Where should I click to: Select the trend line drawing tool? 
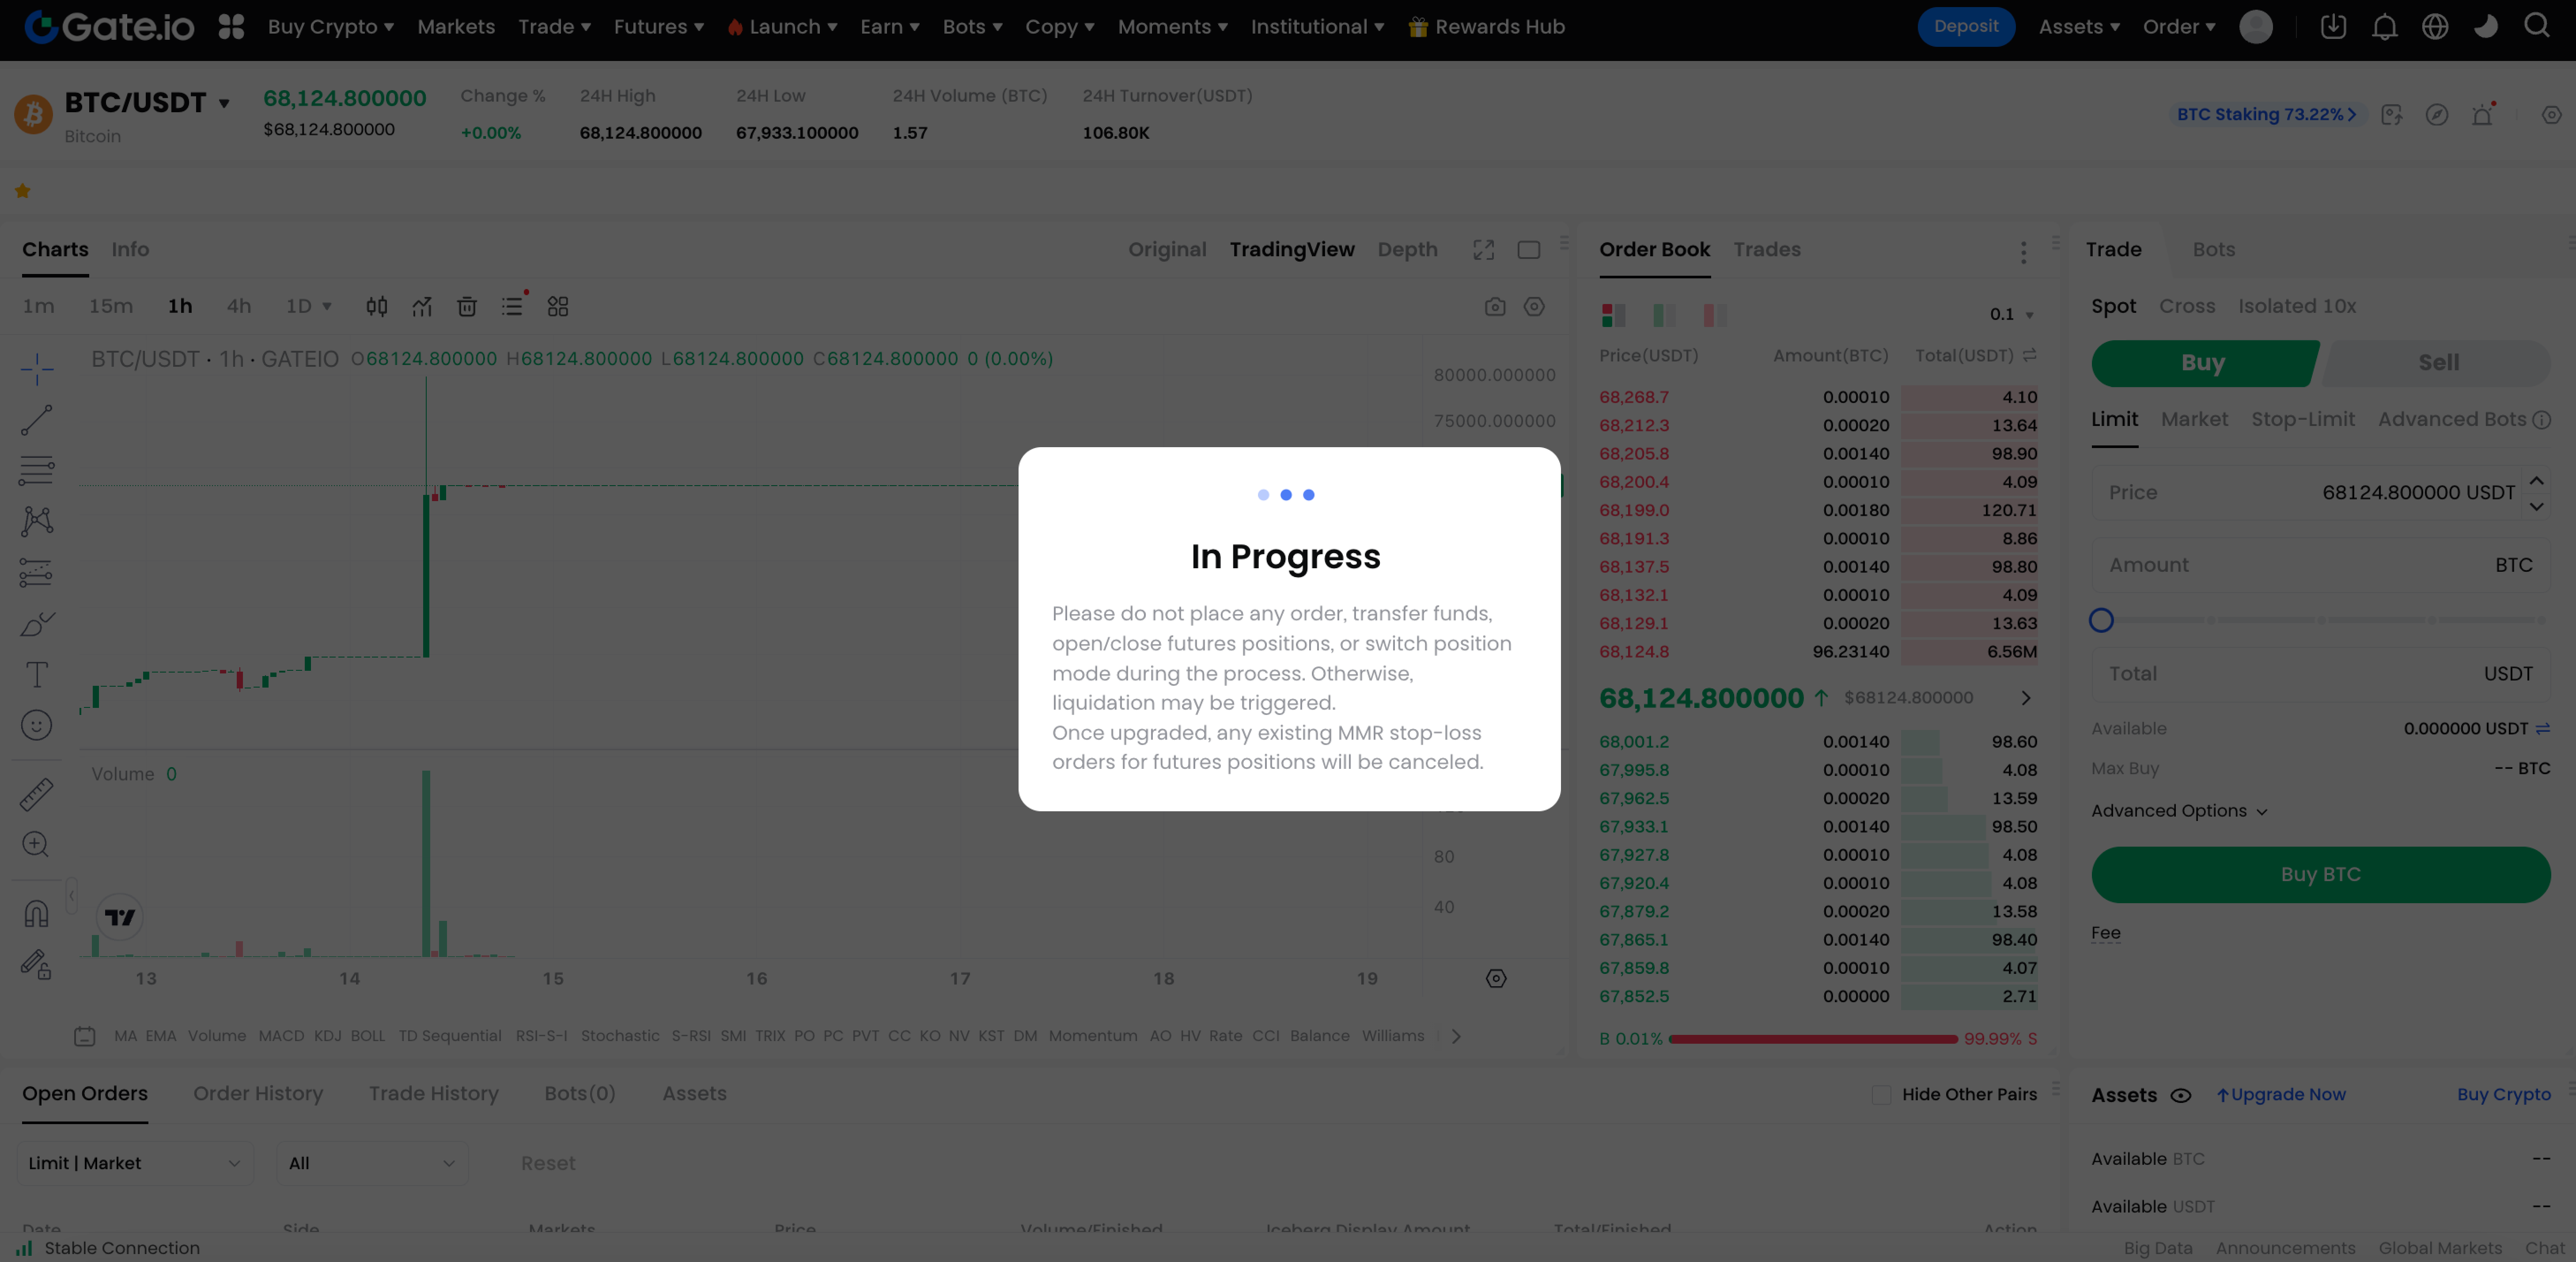point(36,419)
